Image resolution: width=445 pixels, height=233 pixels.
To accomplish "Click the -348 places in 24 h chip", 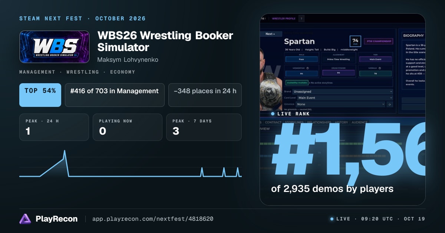I will (205, 95).
